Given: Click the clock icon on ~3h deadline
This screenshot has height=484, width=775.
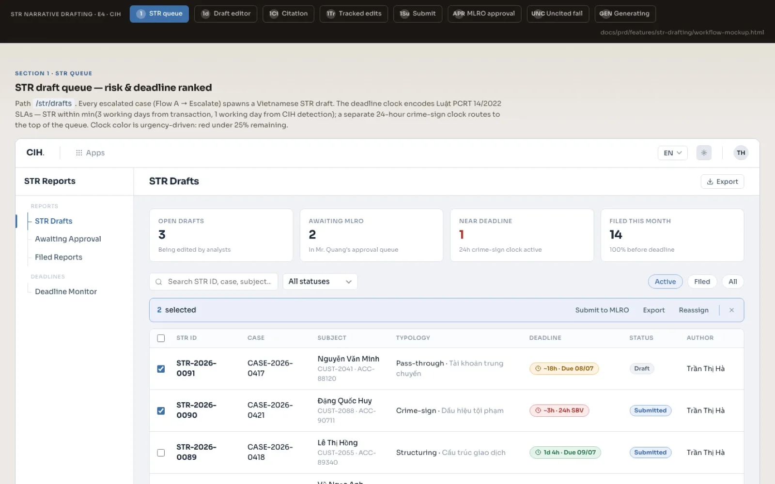Looking at the screenshot, I should pyautogui.click(x=538, y=410).
